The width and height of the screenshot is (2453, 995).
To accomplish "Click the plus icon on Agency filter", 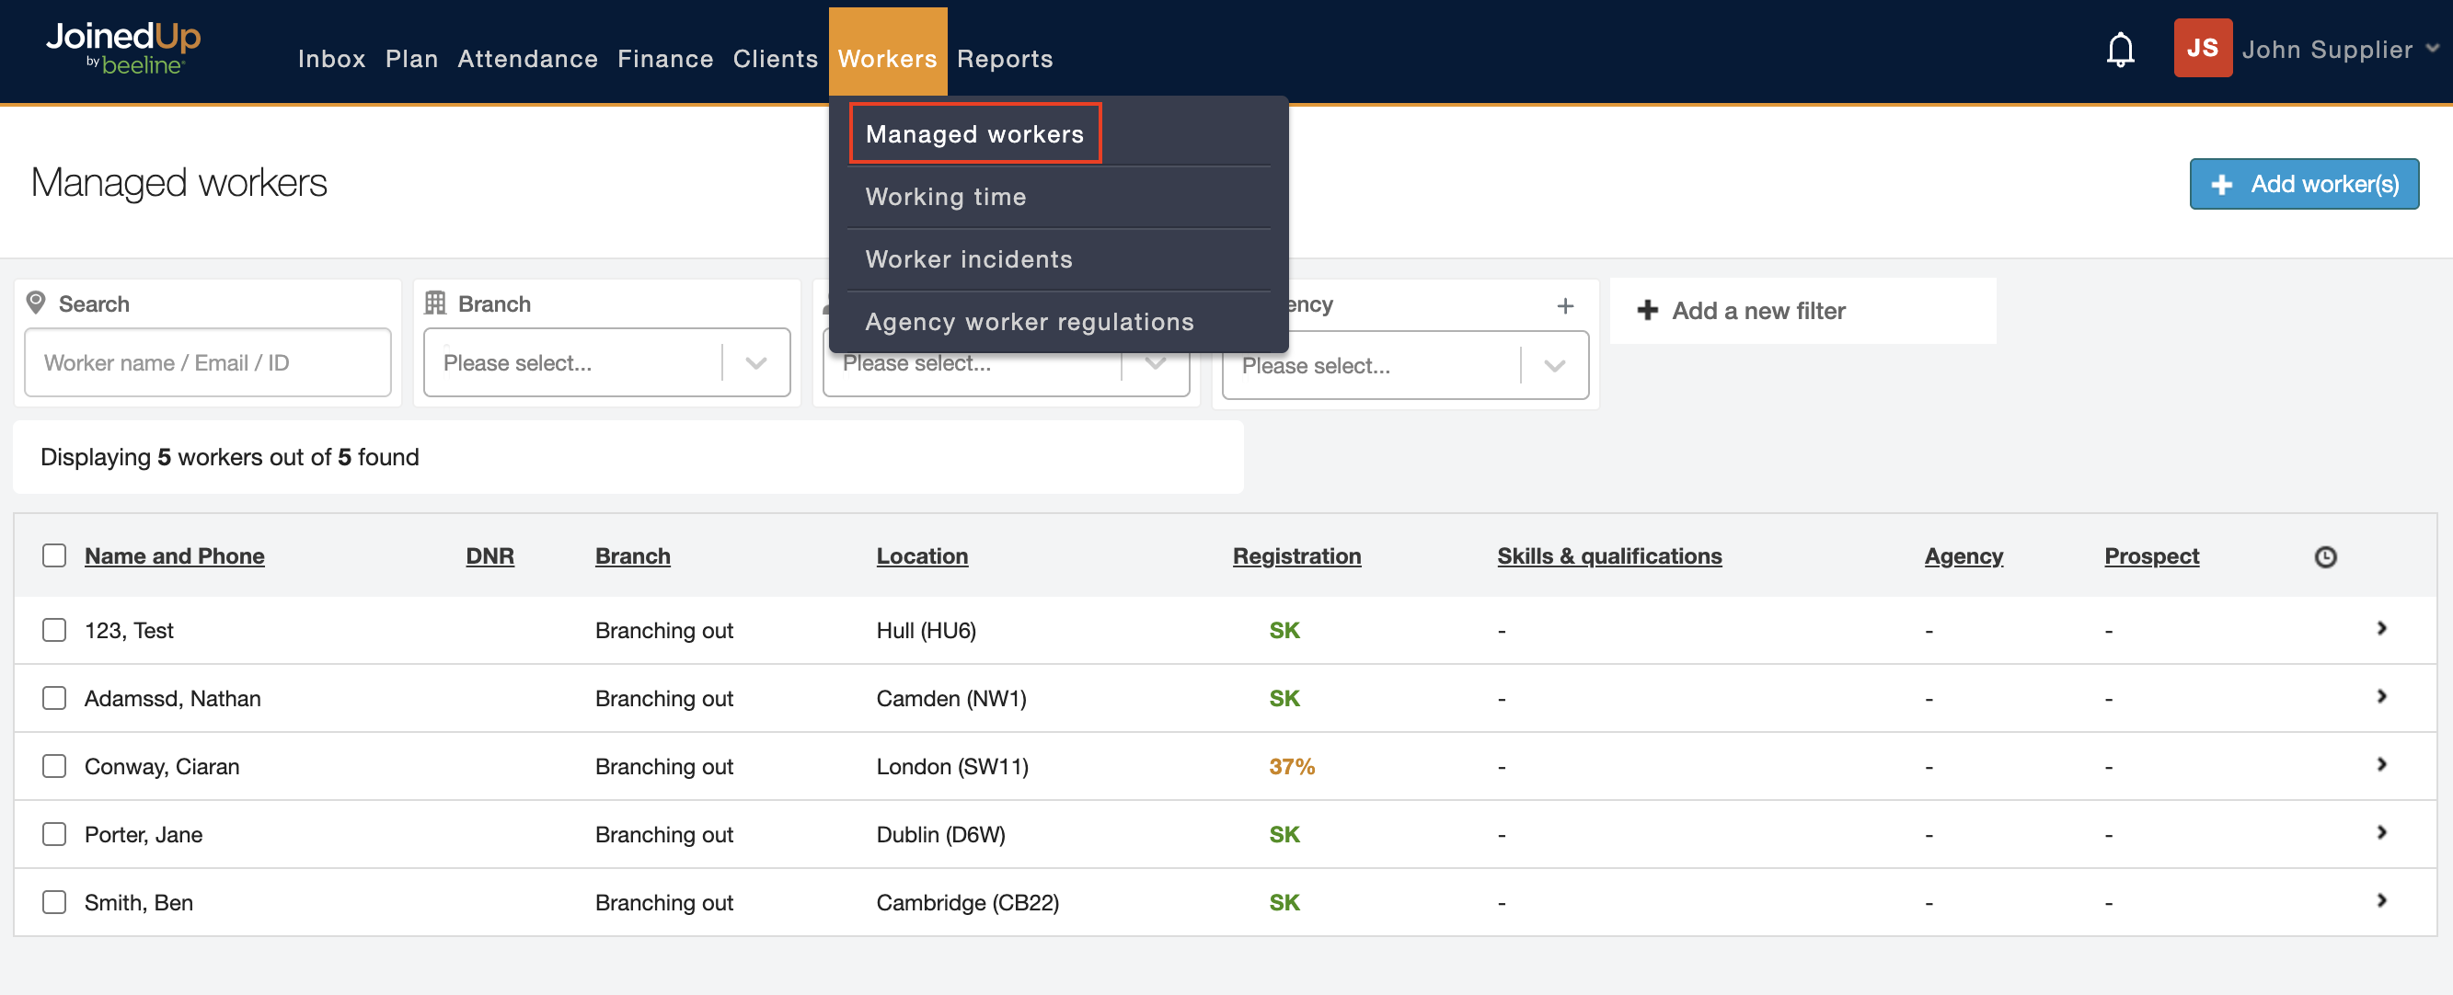I will click(1564, 305).
